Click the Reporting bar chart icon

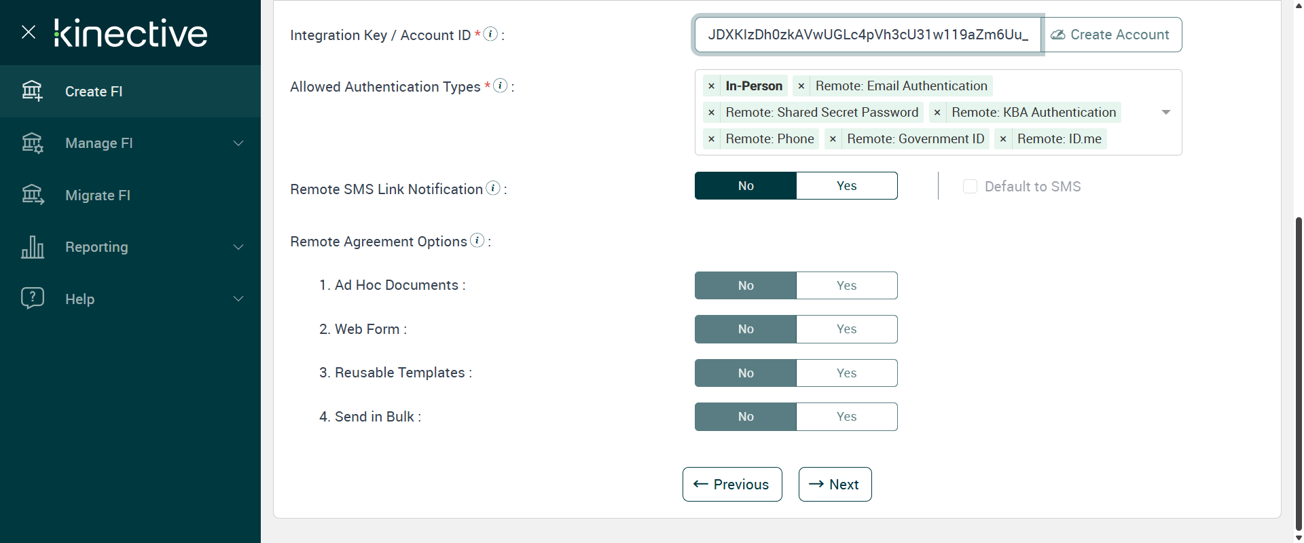32,247
